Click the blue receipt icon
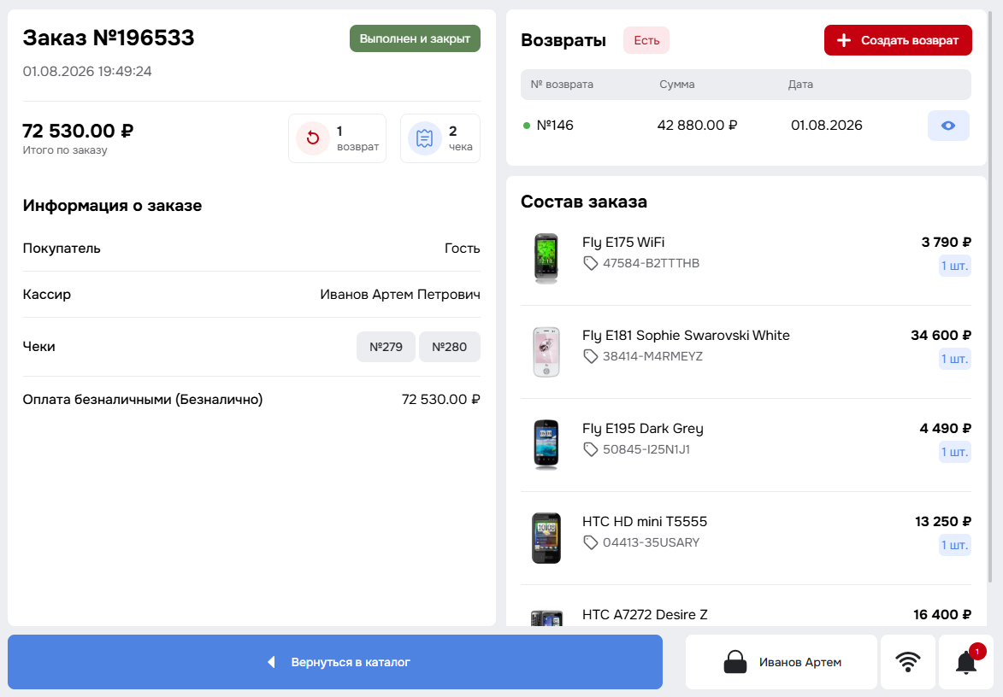The image size is (1003, 697). [x=425, y=138]
